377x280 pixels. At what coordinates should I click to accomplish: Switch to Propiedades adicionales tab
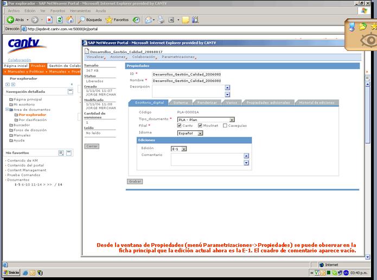tap(268, 103)
